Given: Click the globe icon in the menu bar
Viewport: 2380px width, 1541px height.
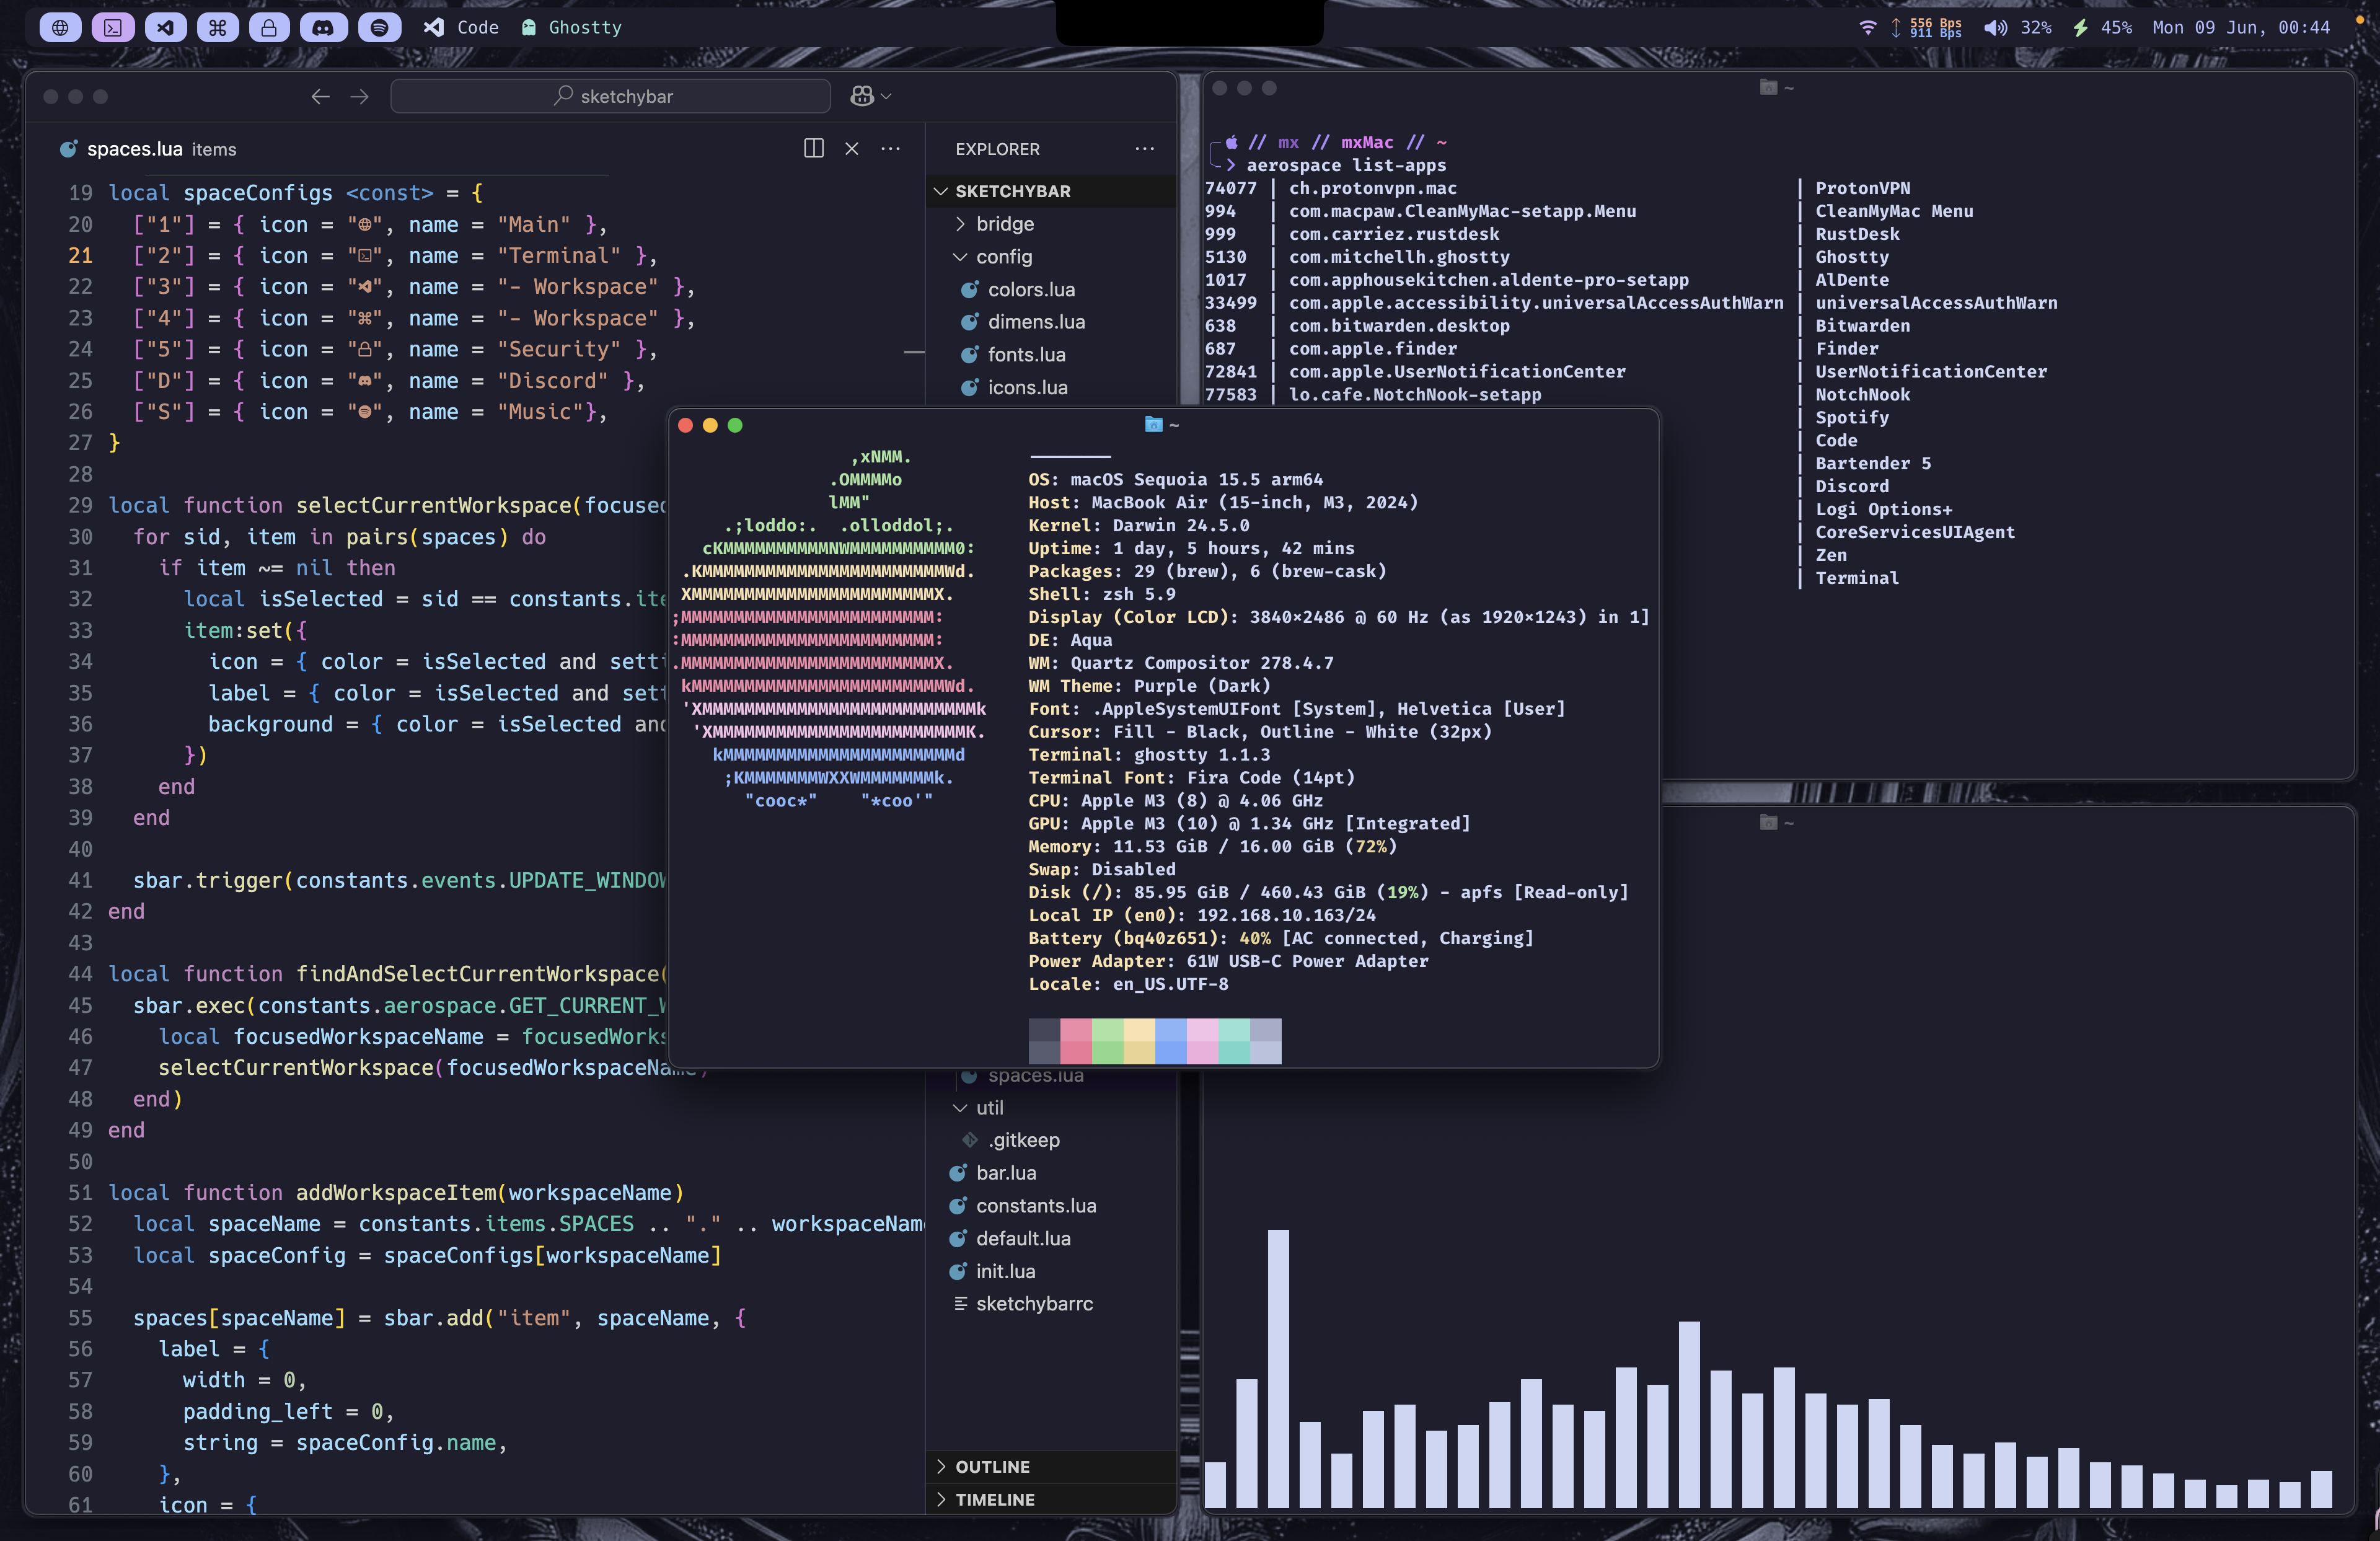Looking at the screenshot, I should (x=60, y=27).
